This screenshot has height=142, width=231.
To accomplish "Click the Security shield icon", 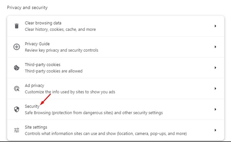I will click(x=17, y=109).
